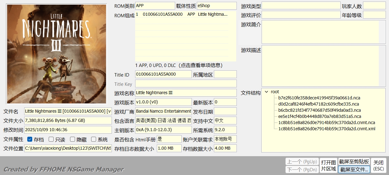Viewport: 389px width, 175px height.
Task: Click the Little Nightmares III cover thumbnail
Action: (x=56, y=54)
